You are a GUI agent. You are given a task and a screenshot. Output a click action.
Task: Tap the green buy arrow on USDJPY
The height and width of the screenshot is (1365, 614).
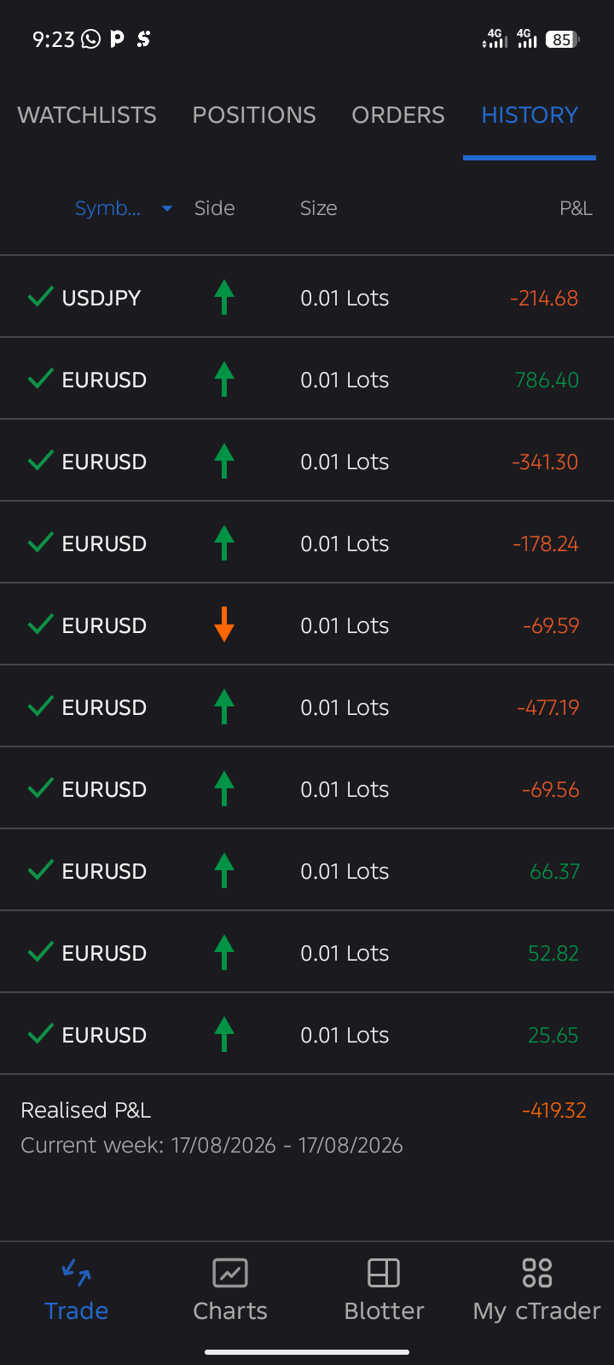tap(224, 297)
